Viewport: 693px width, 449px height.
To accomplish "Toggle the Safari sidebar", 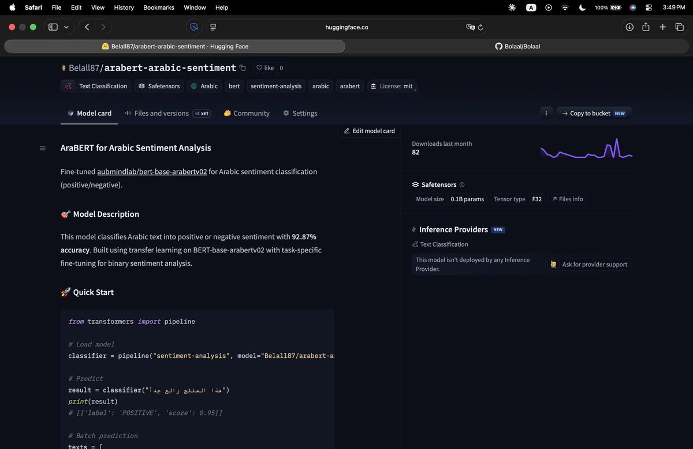I will click(53, 27).
